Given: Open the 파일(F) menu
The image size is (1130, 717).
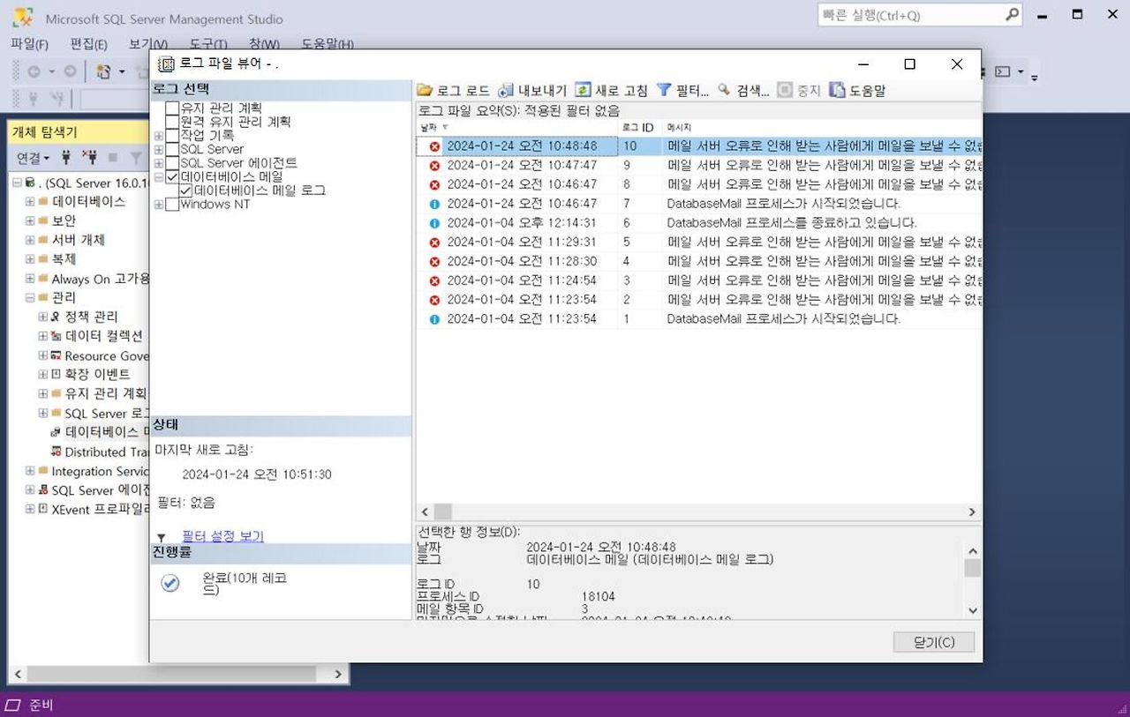Looking at the screenshot, I should tap(29, 44).
